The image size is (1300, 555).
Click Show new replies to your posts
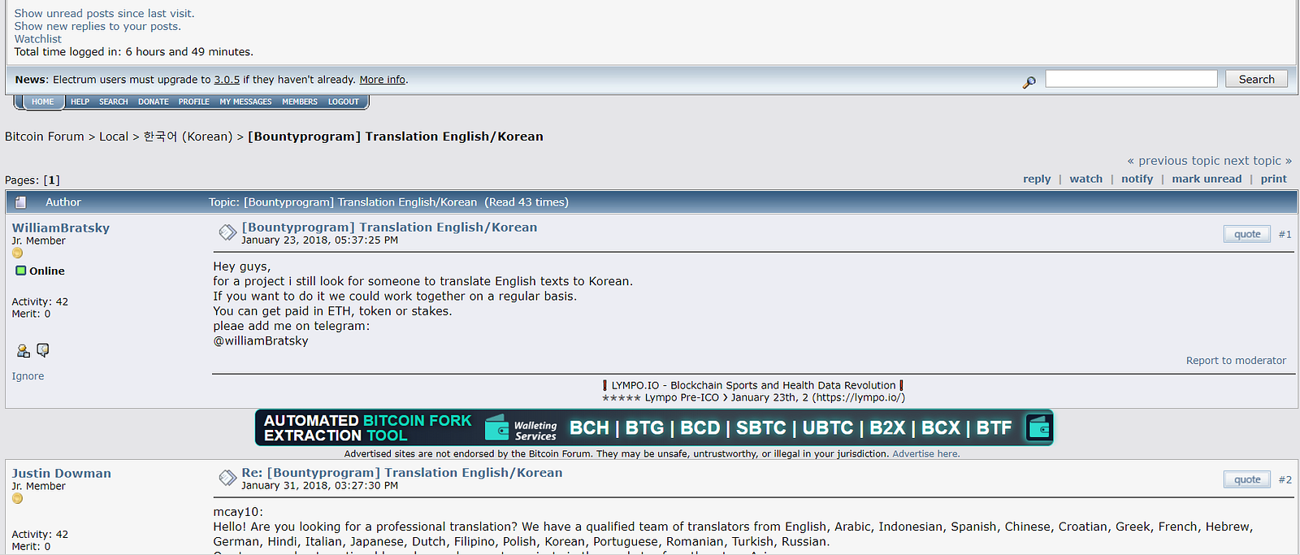coord(97,26)
